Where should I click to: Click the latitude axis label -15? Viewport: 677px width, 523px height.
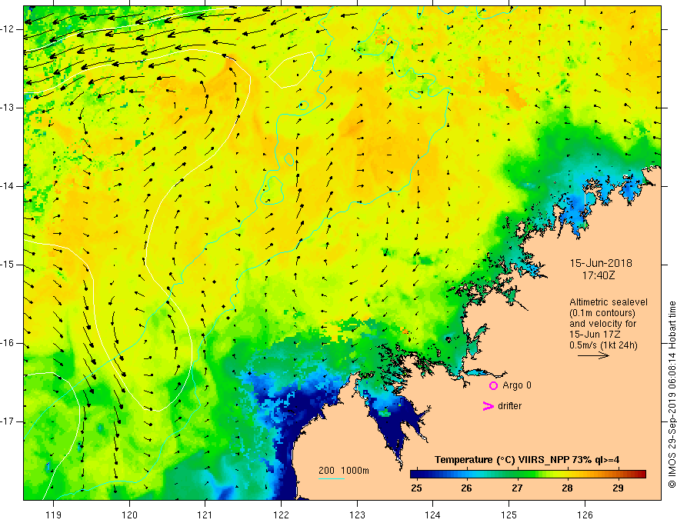pyautogui.click(x=8, y=265)
